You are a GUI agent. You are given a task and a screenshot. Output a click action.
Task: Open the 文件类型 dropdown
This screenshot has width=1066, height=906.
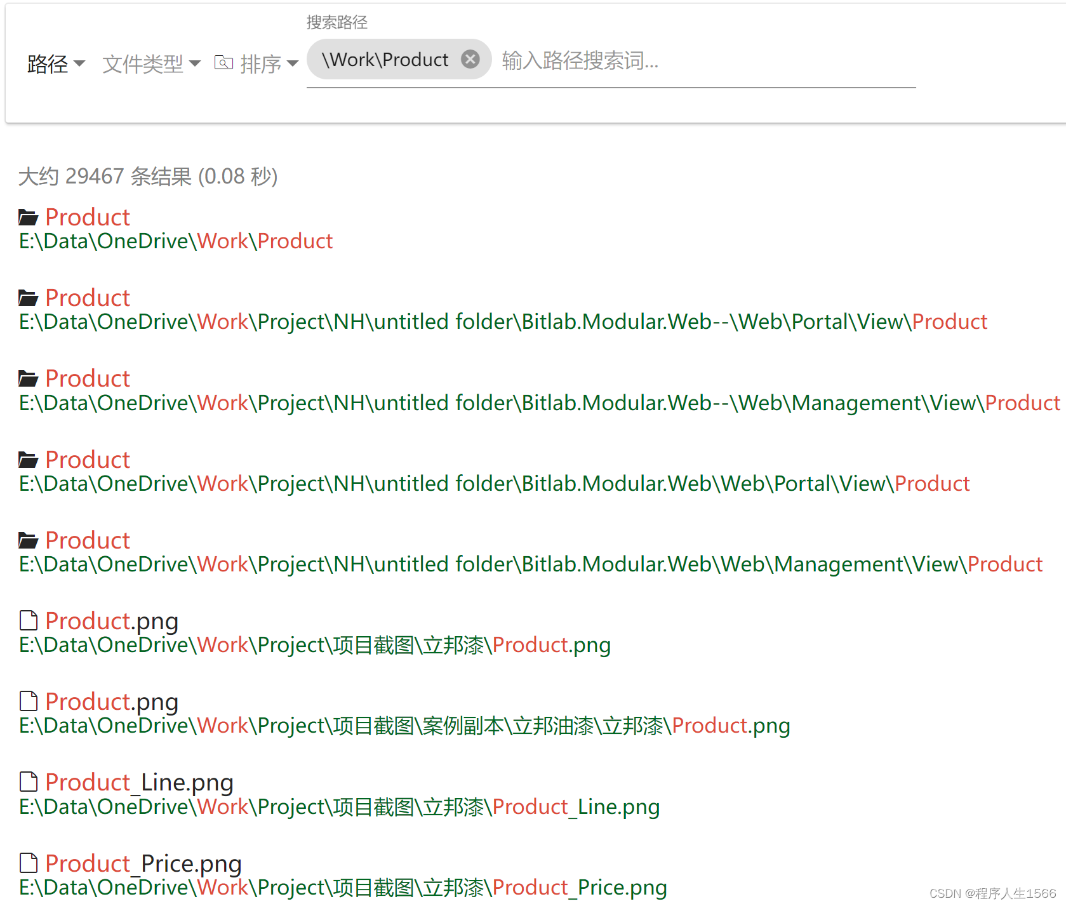click(151, 63)
